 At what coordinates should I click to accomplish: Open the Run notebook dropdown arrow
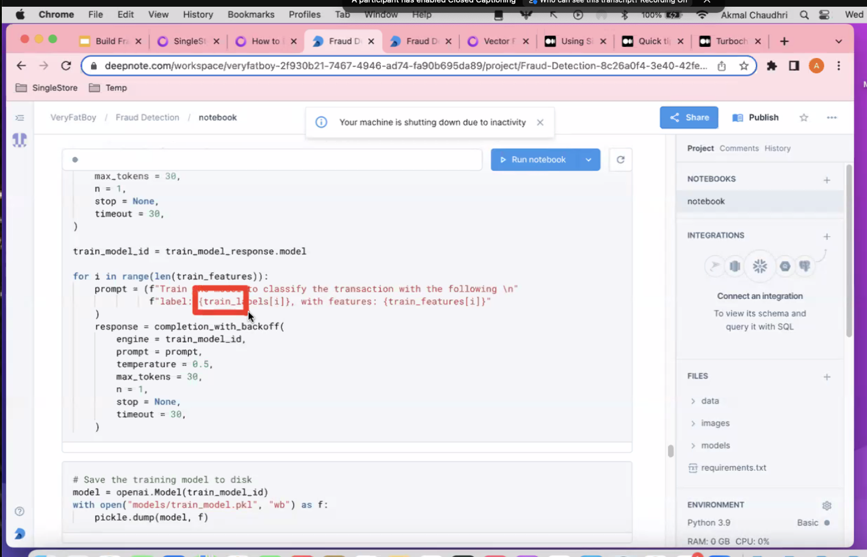tap(588, 160)
